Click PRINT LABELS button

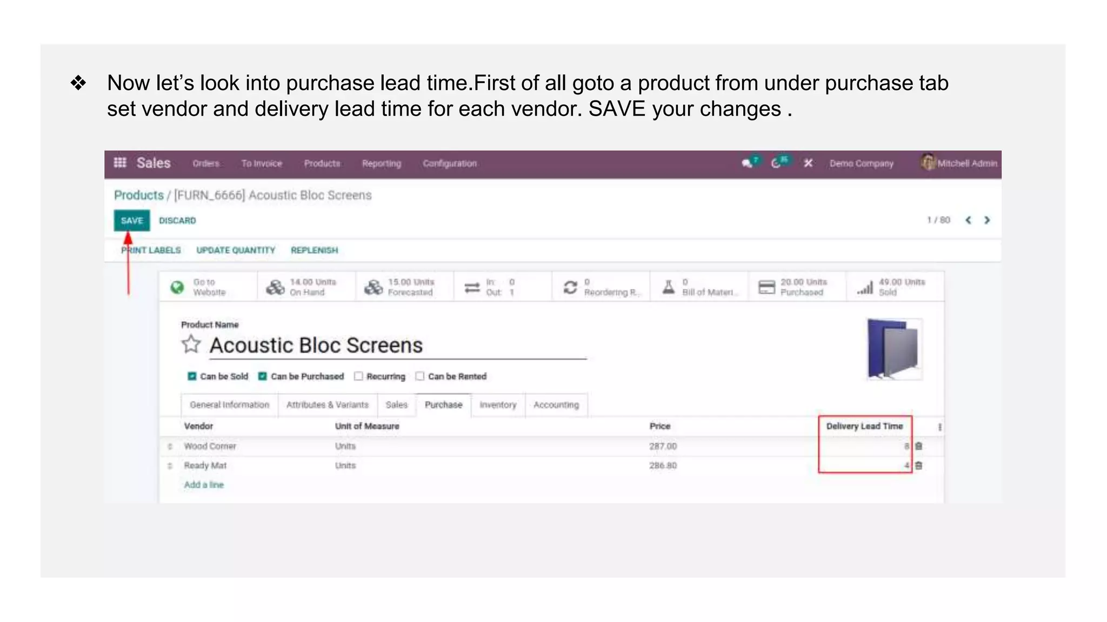pos(151,251)
